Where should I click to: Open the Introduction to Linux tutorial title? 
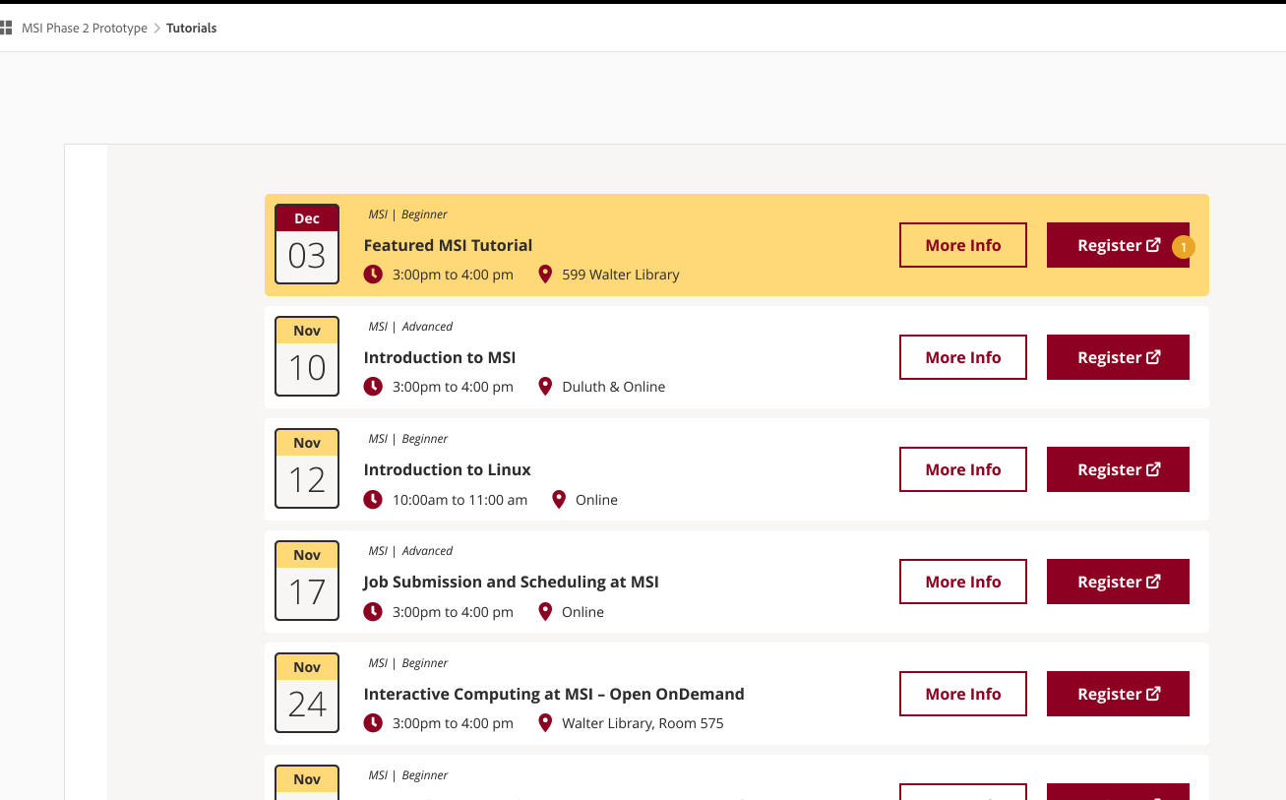point(447,469)
